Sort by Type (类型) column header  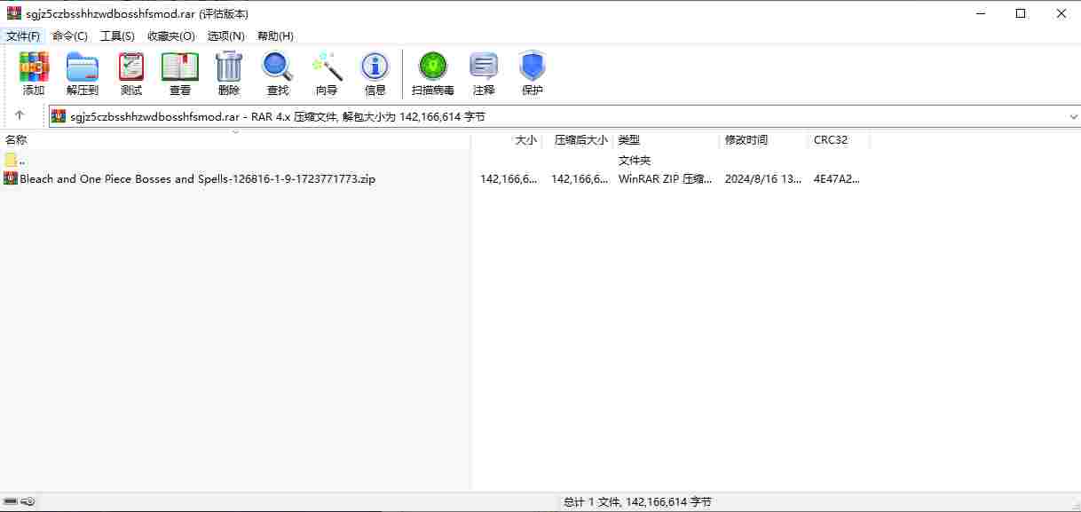666,140
